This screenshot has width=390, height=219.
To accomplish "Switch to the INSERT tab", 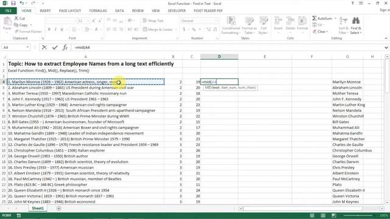I will [45, 11].
